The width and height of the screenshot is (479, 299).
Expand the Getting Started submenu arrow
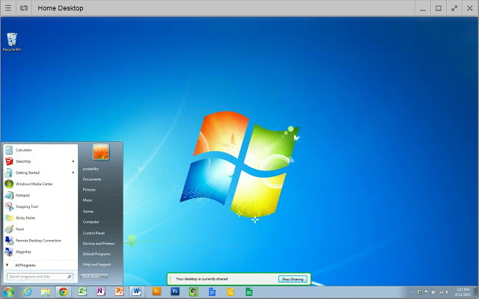(73, 173)
